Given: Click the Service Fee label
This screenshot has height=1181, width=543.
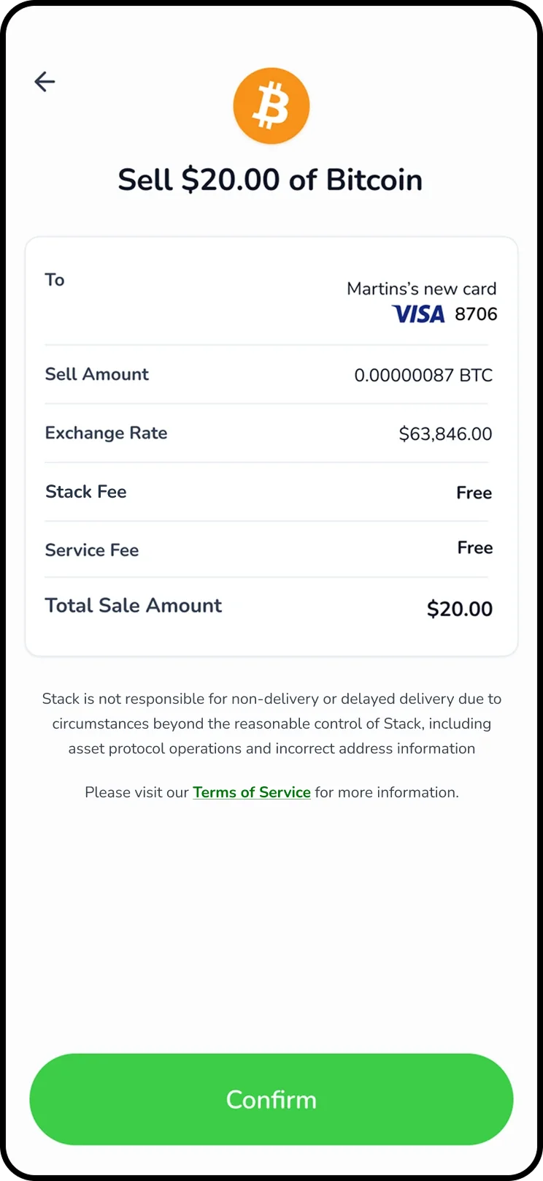Looking at the screenshot, I should (x=92, y=550).
